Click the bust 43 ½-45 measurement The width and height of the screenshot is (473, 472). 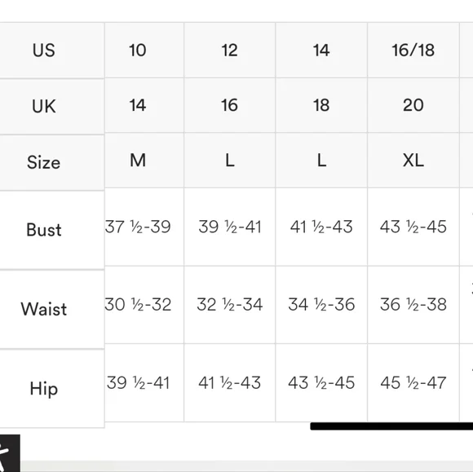click(x=413, y=227)
